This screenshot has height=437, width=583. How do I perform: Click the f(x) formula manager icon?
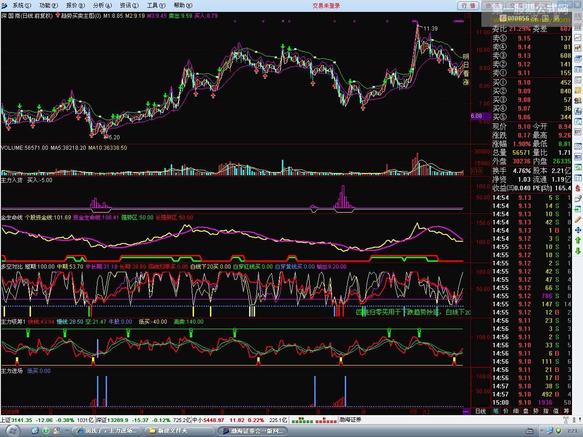click(578, 112)
